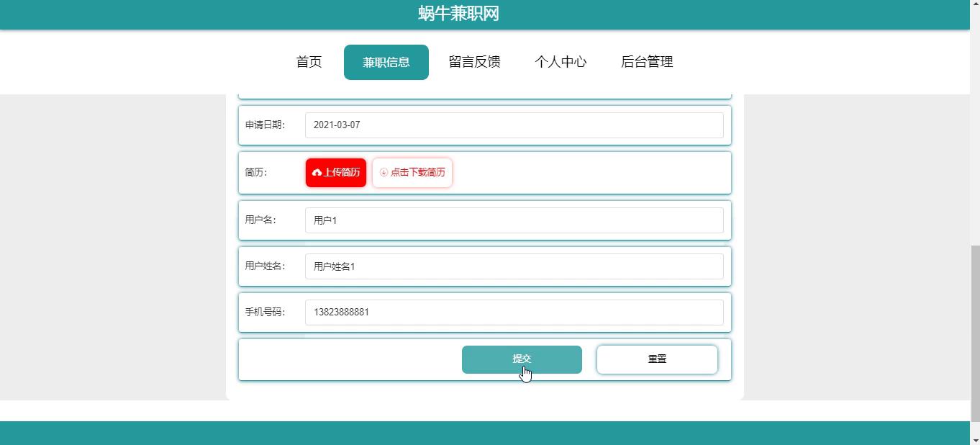Open 后台管理 from the navigation bar
Screen dimensions: 980x445
647,62
